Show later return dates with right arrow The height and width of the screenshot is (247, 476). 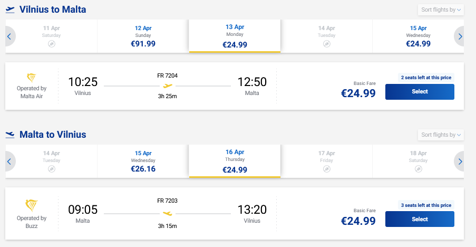coord(460,161)
